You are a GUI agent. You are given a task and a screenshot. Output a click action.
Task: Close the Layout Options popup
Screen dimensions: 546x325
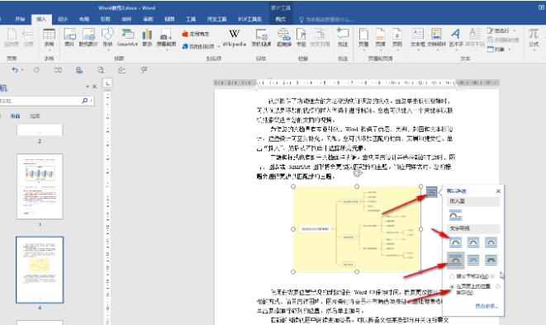[498, 191]
